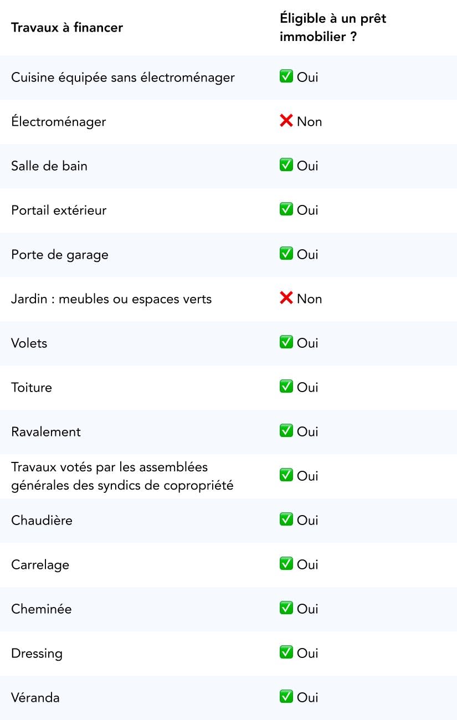The image size is (457, 720).
Task: Click the red cross icon for Électroménager
Action: 286,121
